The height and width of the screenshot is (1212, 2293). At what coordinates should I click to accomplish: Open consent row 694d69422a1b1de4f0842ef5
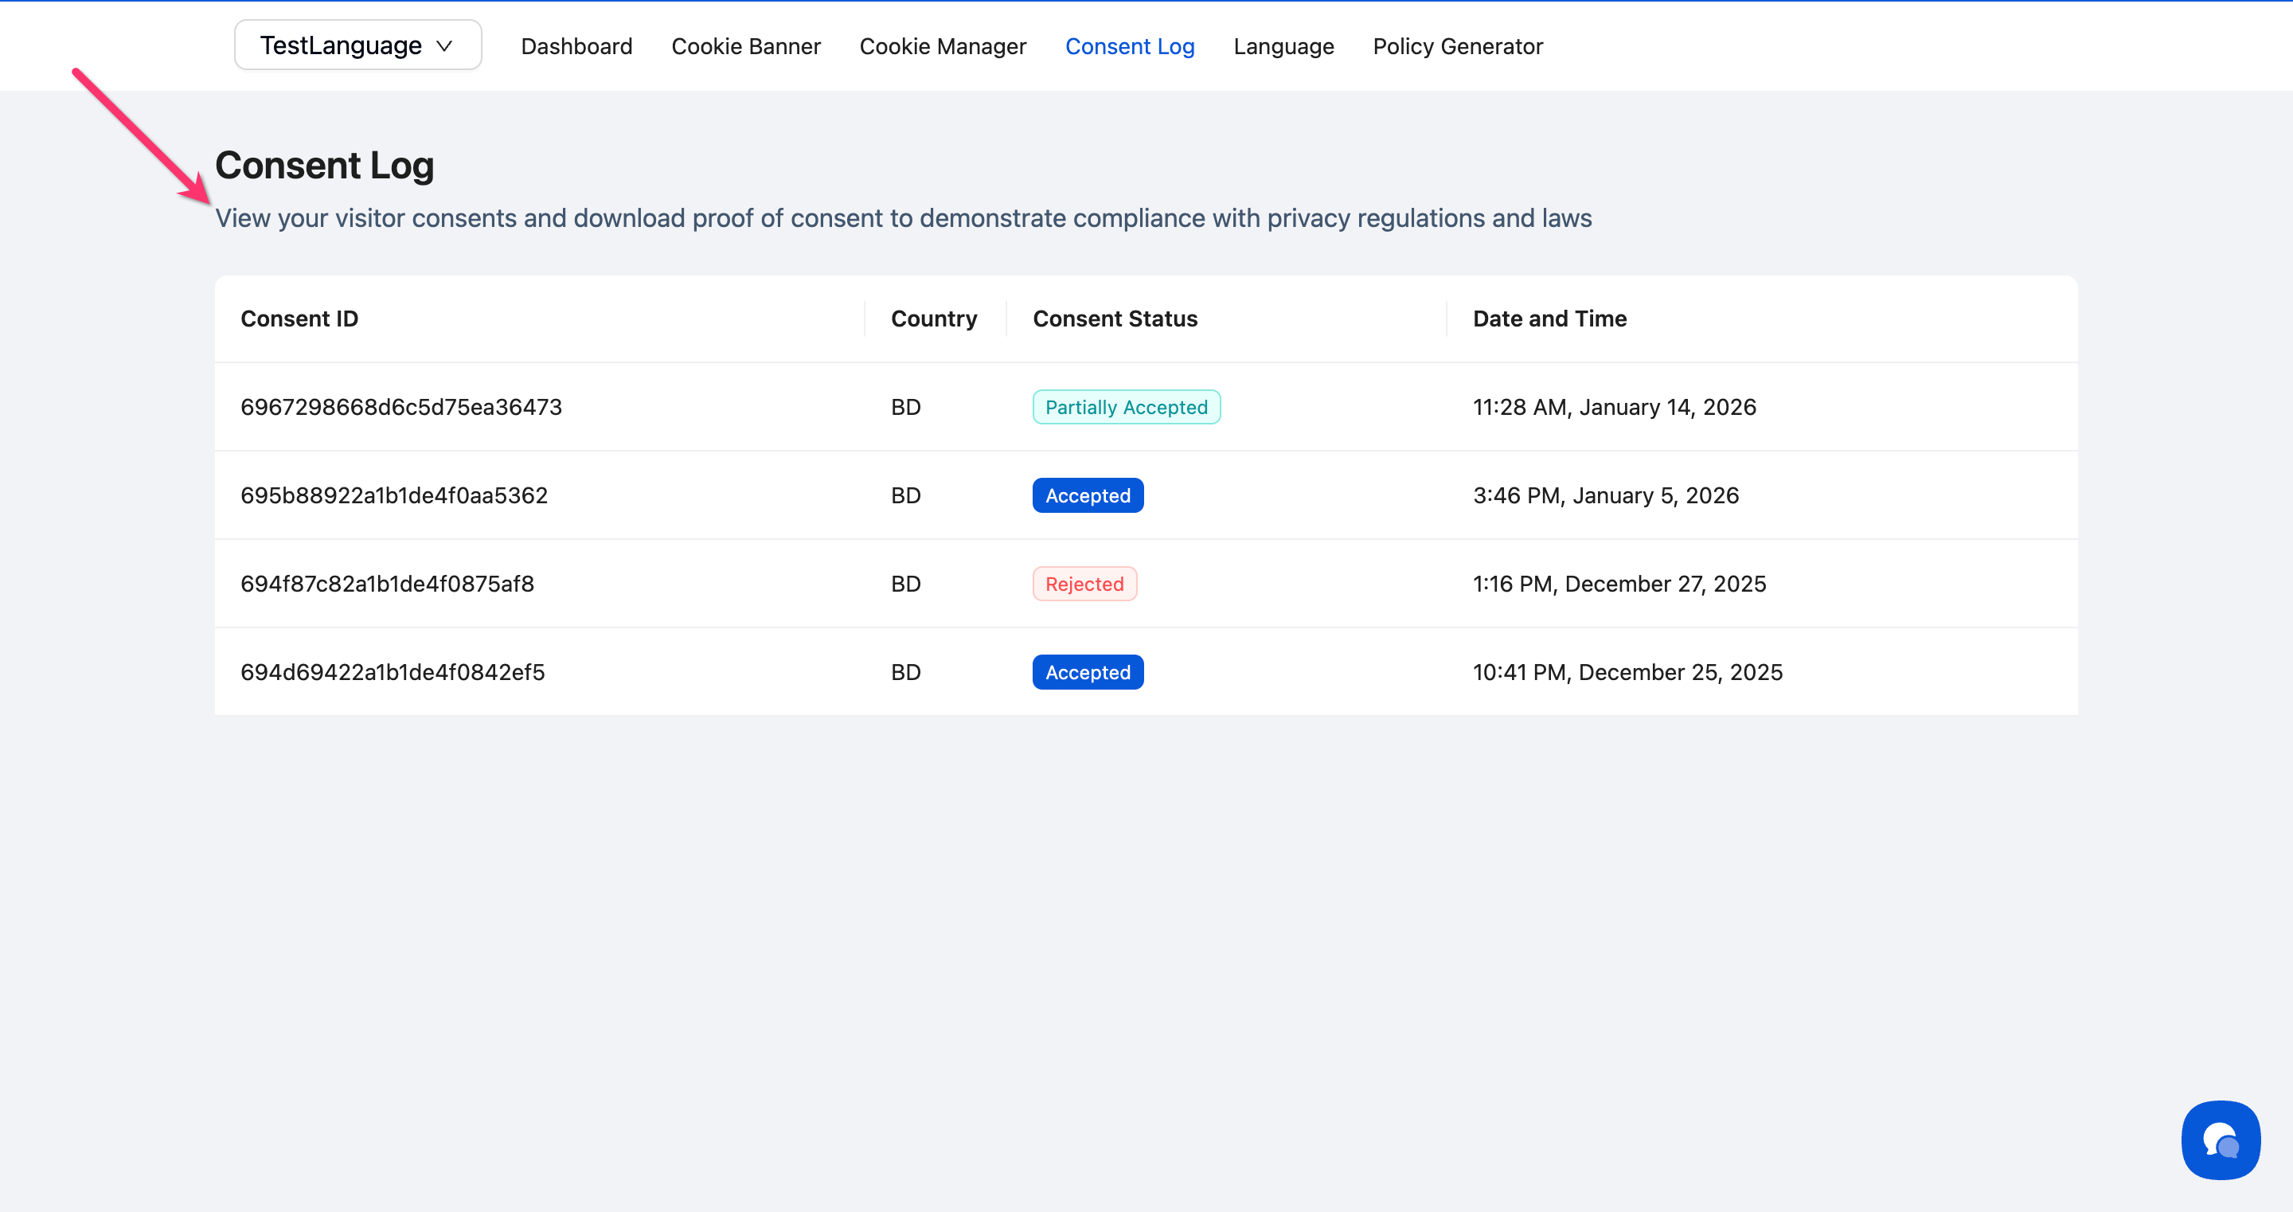[392, 672]
